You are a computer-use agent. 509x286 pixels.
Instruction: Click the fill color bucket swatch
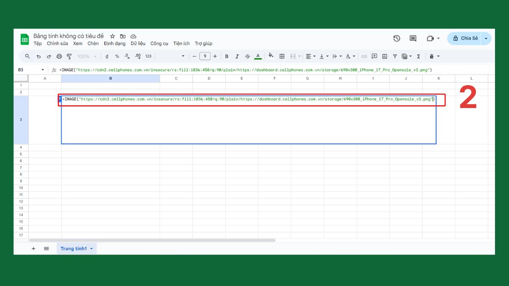click(271, 56)
